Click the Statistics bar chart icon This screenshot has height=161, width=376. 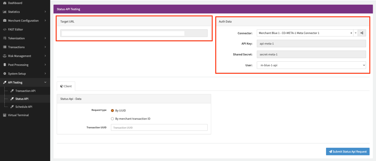coord(4,12)
